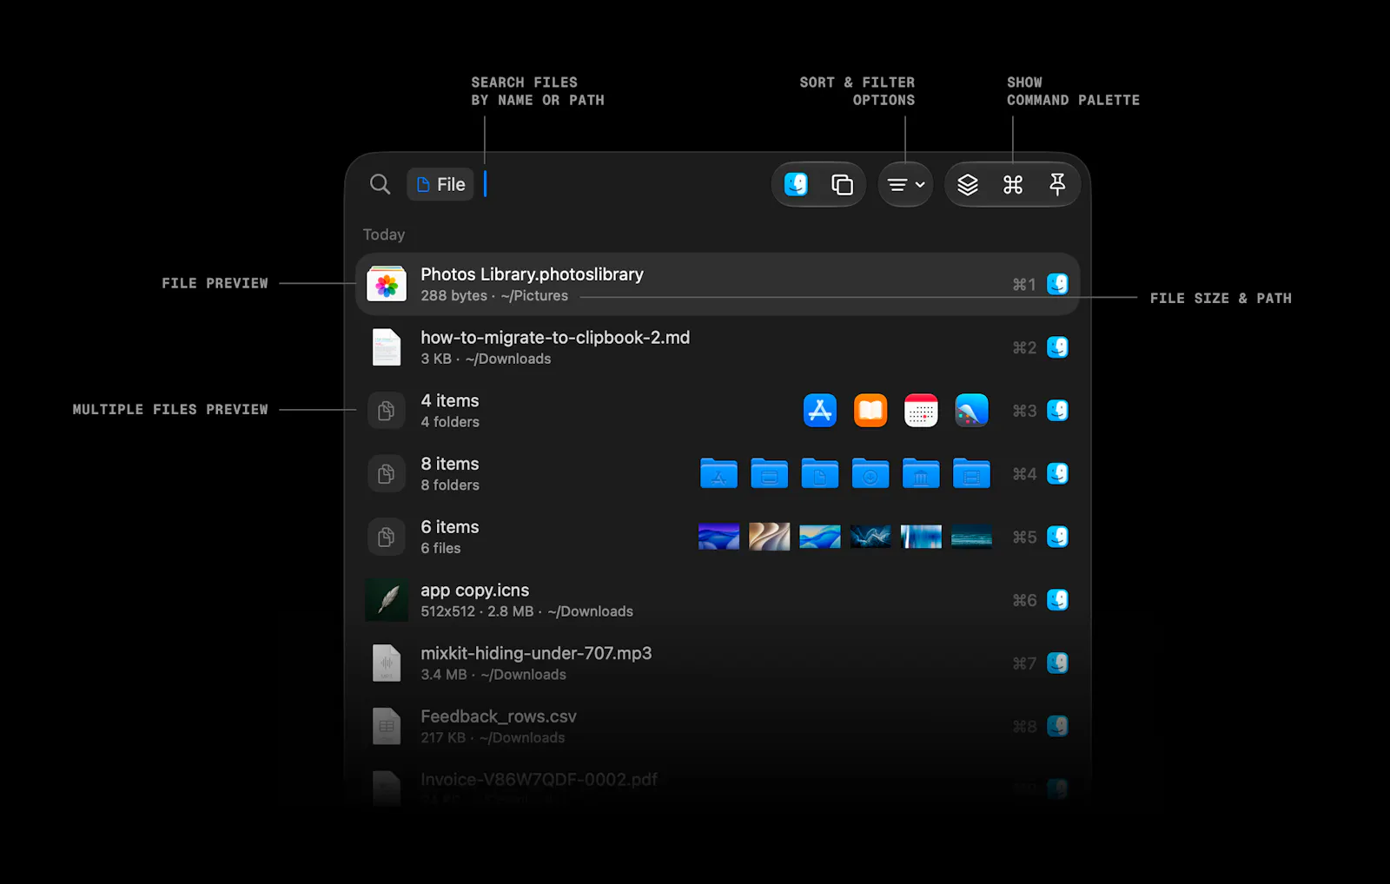
Task: Toggle the clipboard copies icon in toolbar
Action: click(x=842, y=184)
